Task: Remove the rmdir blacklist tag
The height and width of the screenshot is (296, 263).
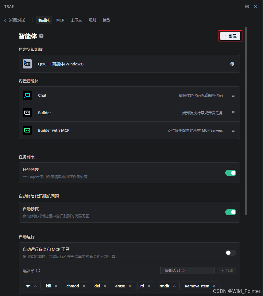Action: coord(174,286)
